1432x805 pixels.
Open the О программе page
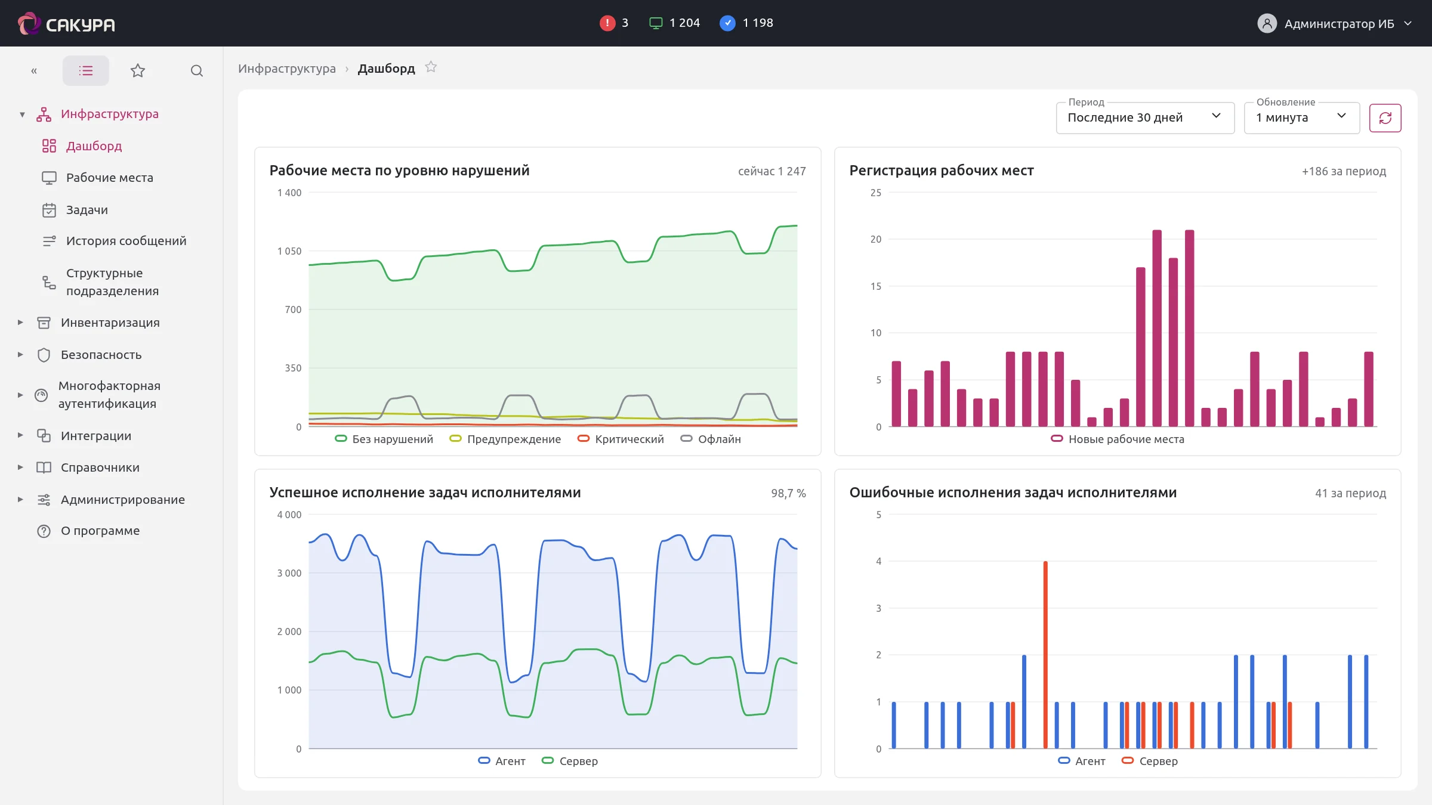click(x=100, y=531)
